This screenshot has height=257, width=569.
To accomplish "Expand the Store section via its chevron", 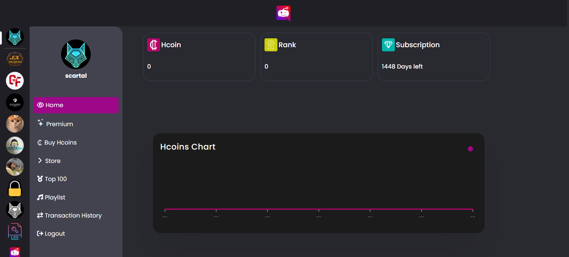I will pos(40,161).
